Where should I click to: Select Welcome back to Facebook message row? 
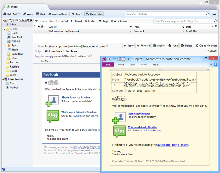point(126,31)
